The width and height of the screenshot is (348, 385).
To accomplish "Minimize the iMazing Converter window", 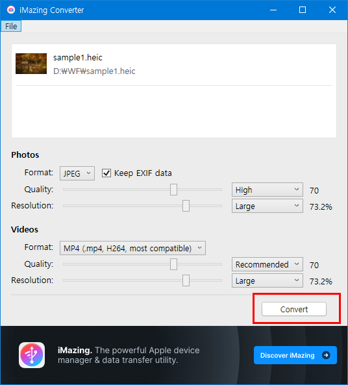I will (273, 10).
